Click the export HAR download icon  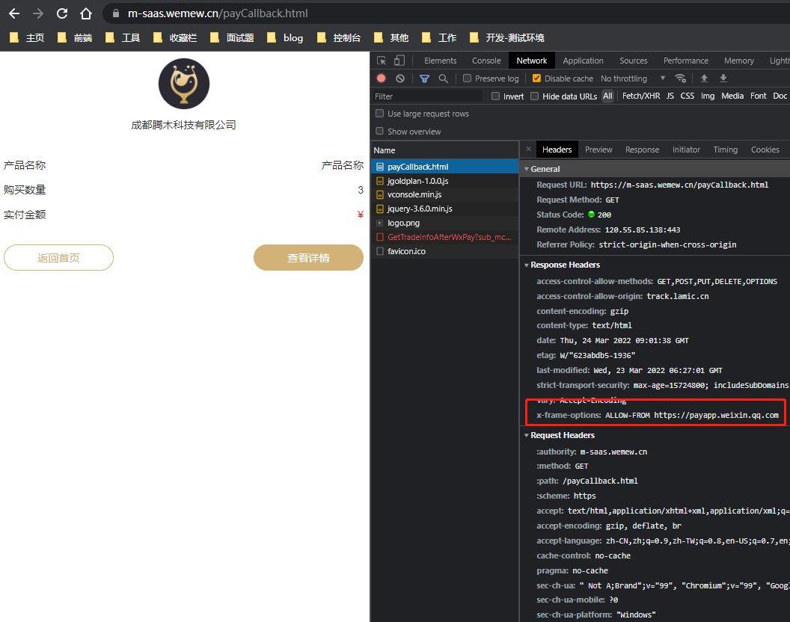(x=723, y=78)
